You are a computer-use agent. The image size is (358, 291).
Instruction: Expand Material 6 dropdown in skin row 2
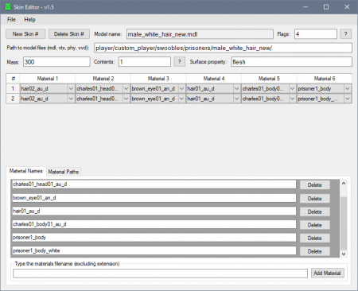click(348, 99)
